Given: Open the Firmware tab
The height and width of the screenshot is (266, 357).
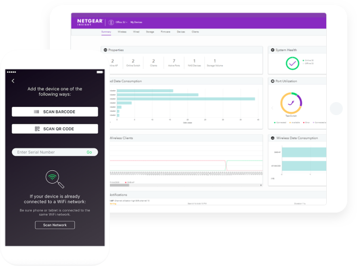Looking at the screenshot, I should pyautogui.click(x=166, y=32).
